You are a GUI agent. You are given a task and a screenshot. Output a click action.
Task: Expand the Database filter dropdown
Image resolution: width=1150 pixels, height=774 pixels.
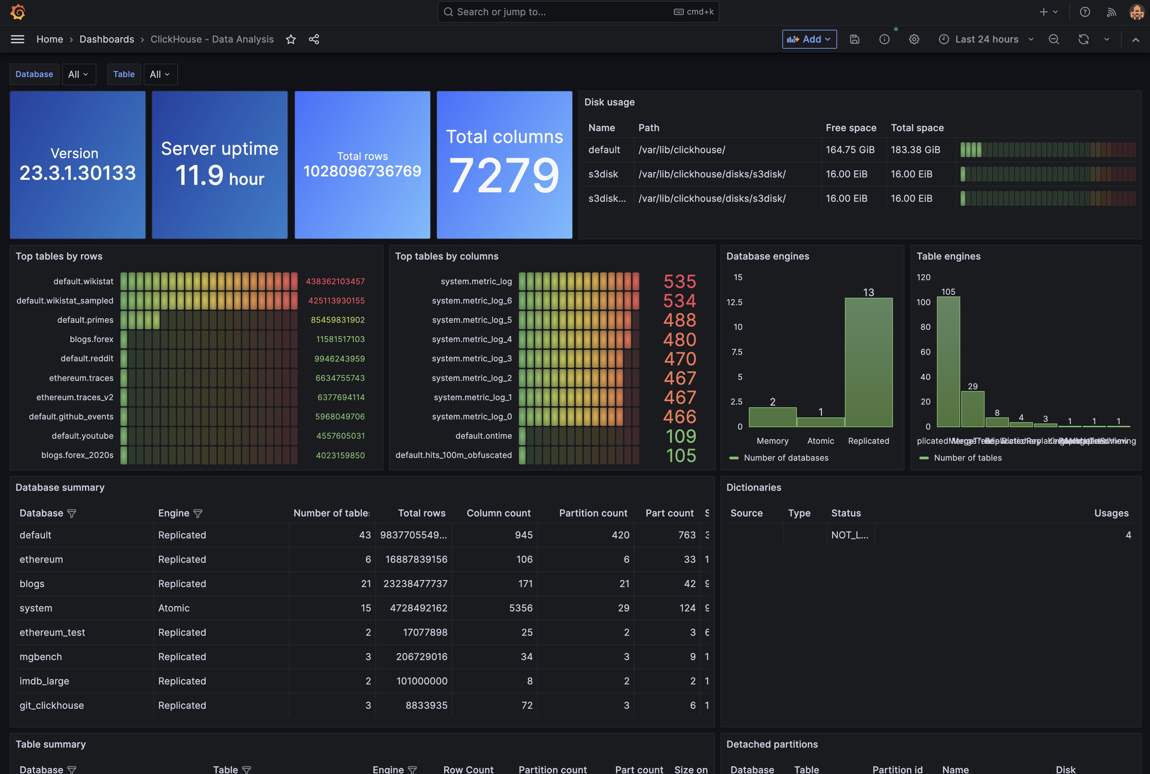pyautogui.click(x=78, y=73)
